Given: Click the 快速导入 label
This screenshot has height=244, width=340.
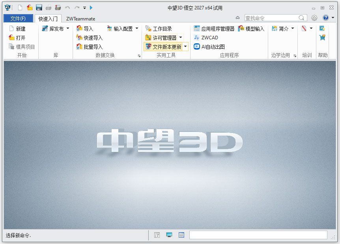Looking at the screenshot, I should pos(93,38).
